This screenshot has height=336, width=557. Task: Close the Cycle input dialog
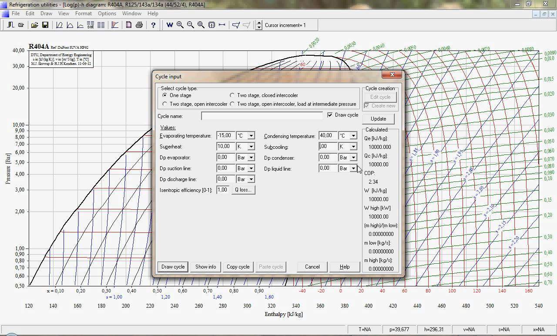(x=392, y=75)
